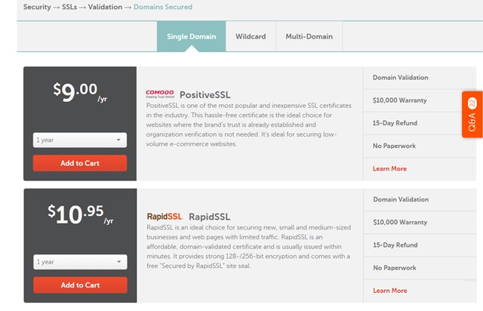Switch to the Wildcard tab

point(251,36)
